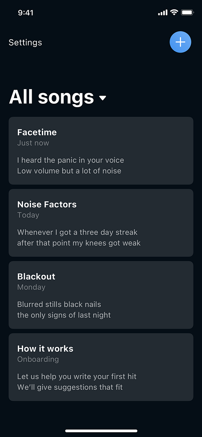
Task: Click the Wi-Fi status icon
Action: 174,12
